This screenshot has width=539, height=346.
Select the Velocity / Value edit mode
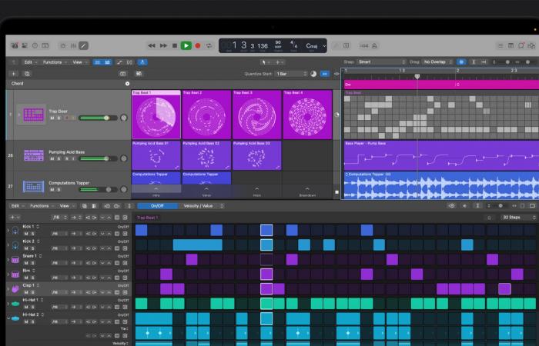[198, 206]
